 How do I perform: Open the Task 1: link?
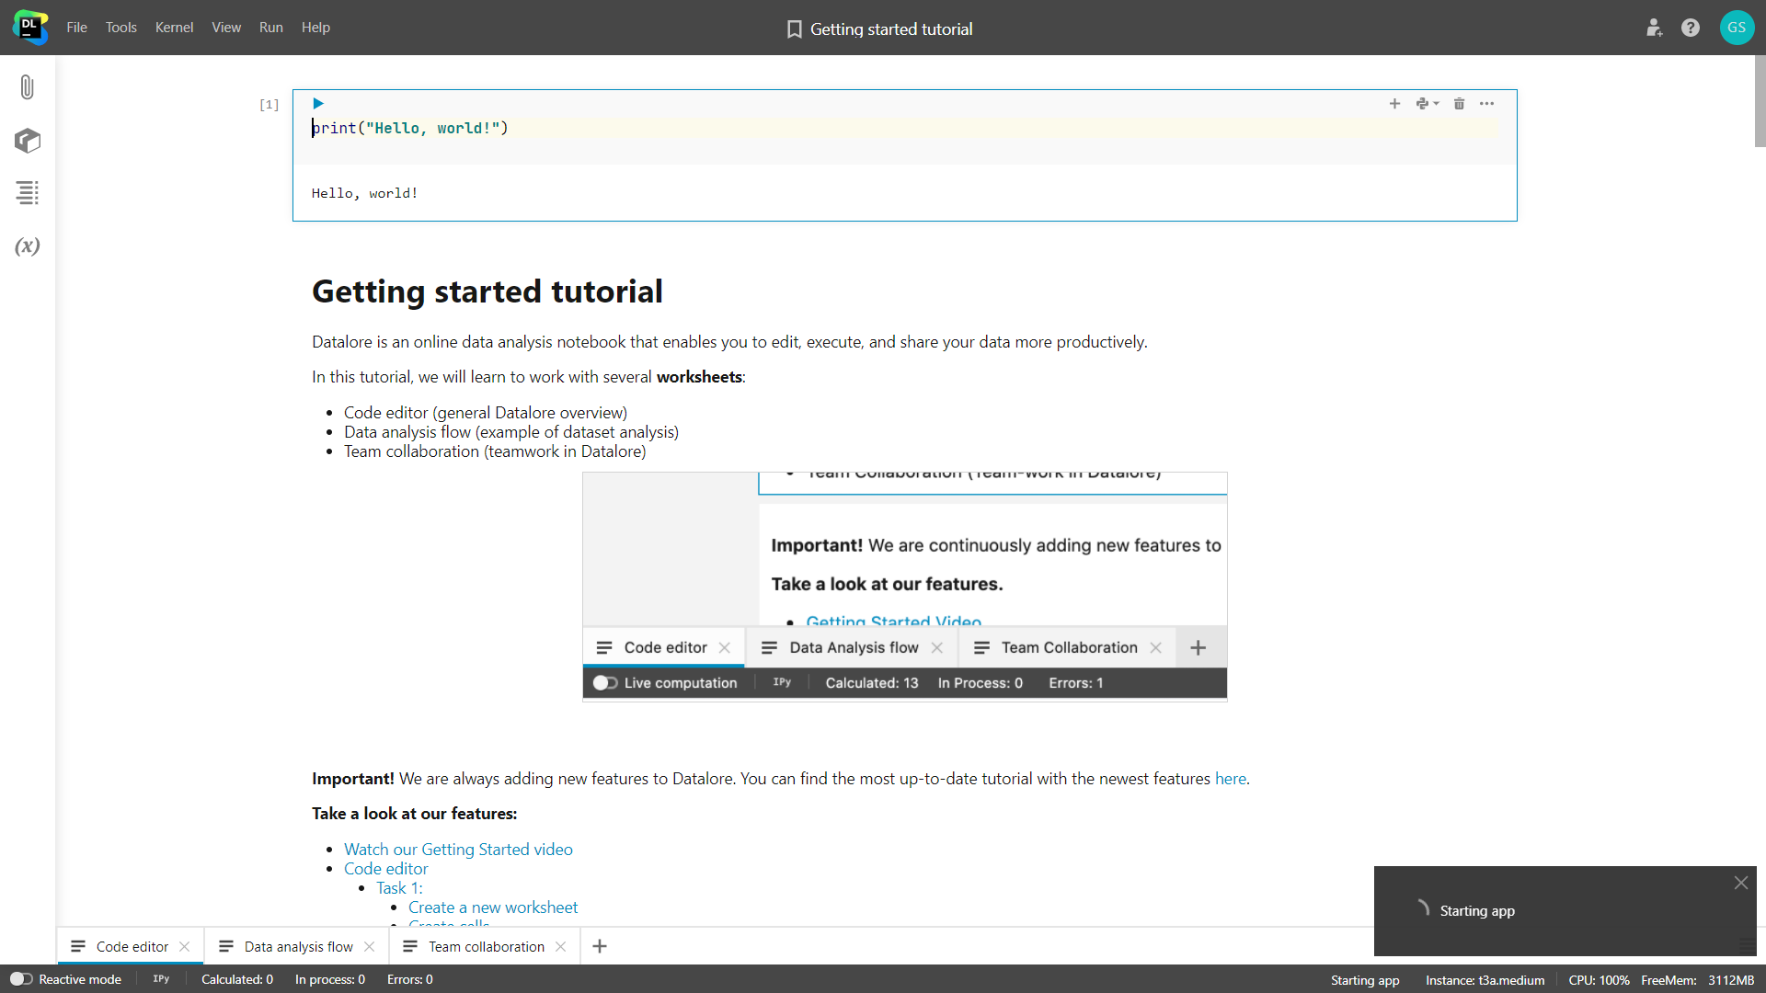click(x=399, y=888)
